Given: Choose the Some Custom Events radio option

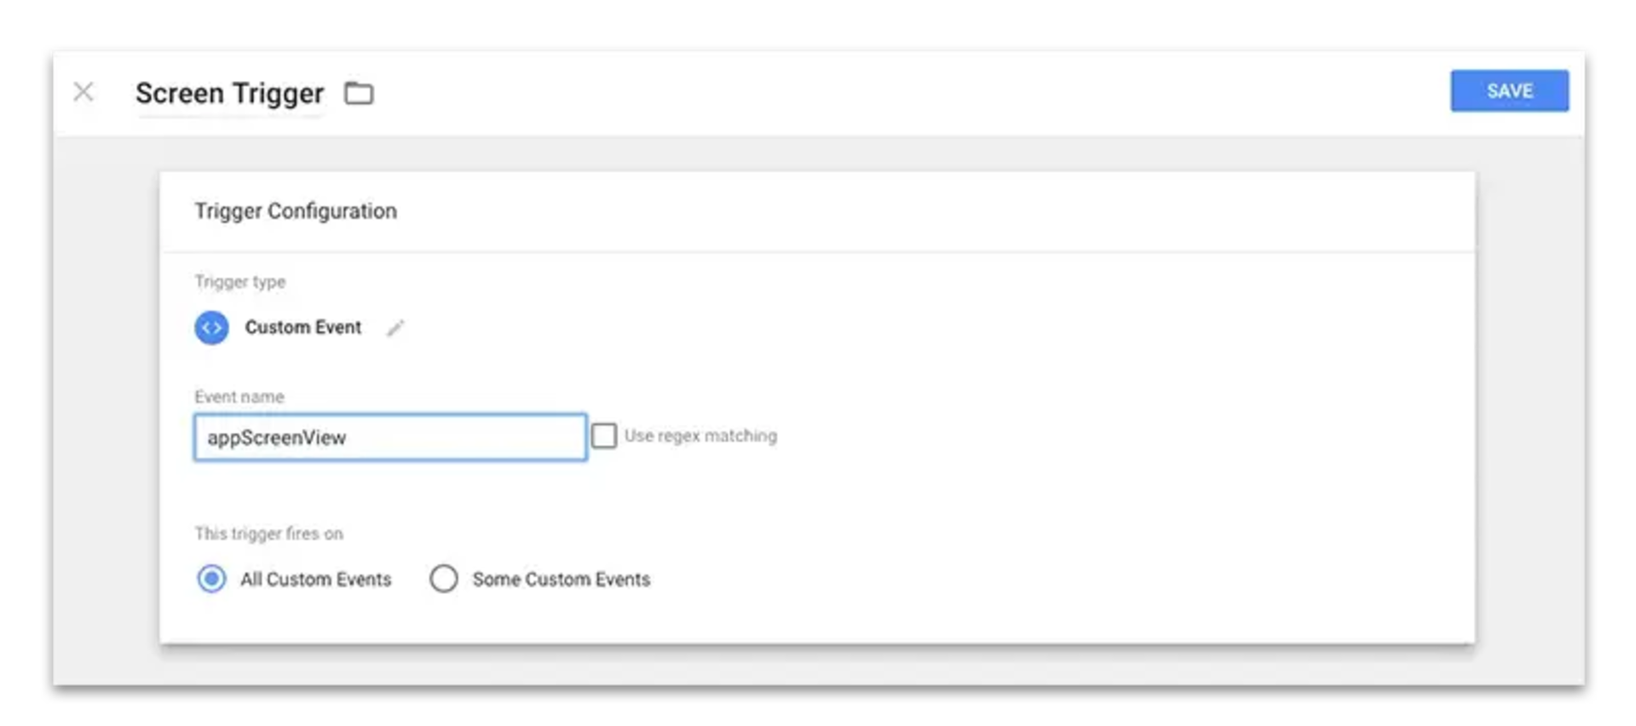Looking at the screenshot, I should (444, 579).
